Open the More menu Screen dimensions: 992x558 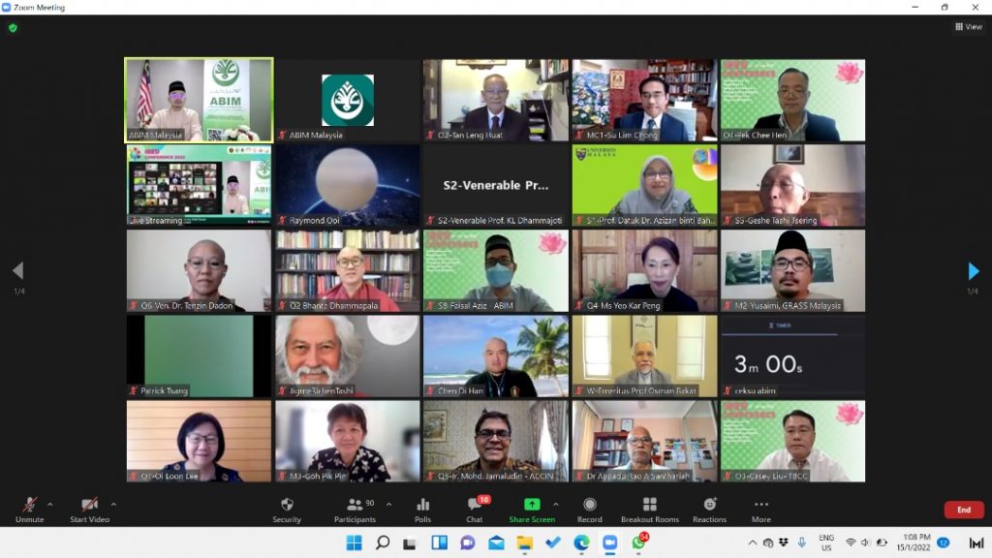tap(761, 510)
